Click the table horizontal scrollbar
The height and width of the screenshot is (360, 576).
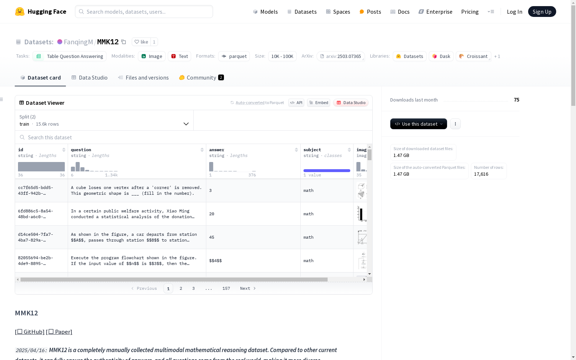tap(174, 279)
